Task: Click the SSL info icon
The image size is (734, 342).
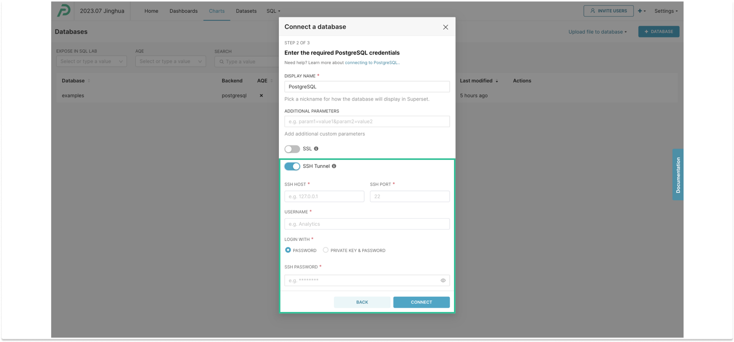Action: (316, 149)
